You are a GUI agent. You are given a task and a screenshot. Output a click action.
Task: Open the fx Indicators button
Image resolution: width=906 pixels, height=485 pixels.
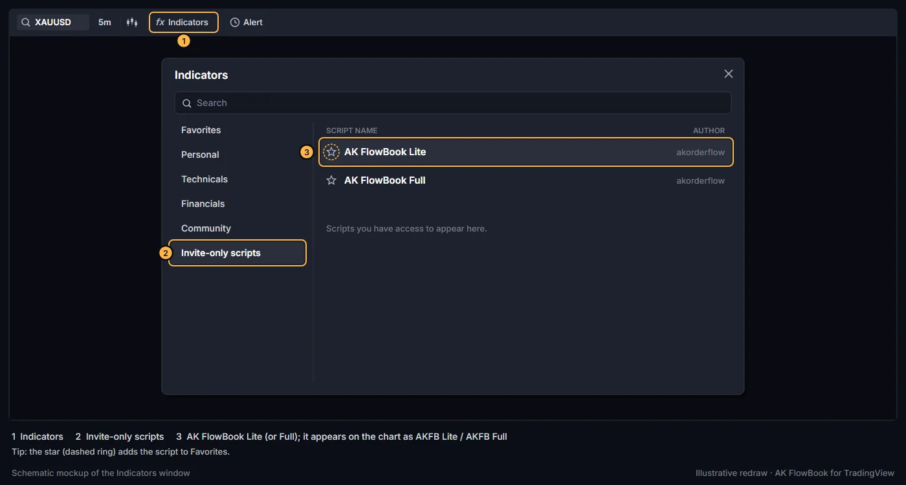(x=184, y=22)
